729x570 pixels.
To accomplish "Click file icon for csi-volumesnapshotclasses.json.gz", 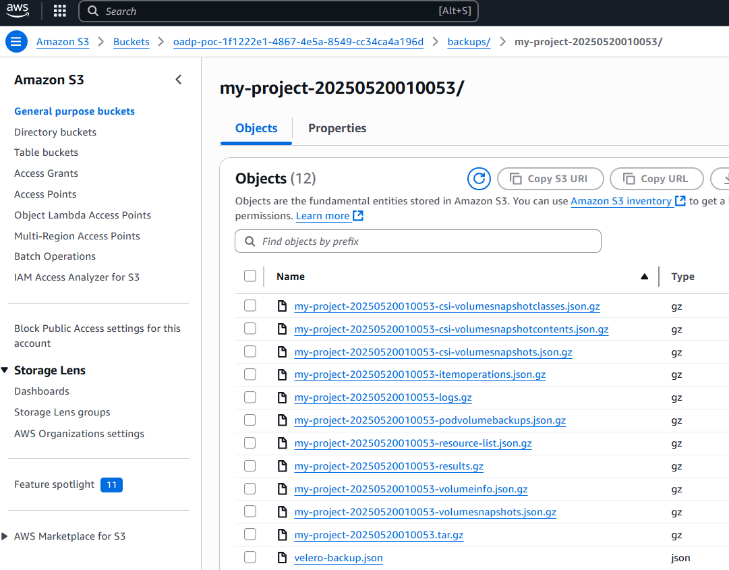I will coord(282,306).
